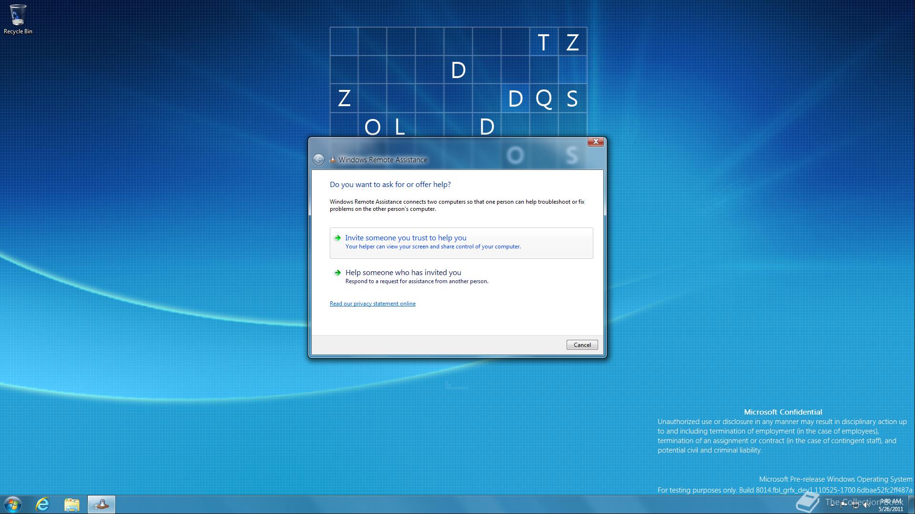Open Windows Explorer from the taskbar

(72, 504)
